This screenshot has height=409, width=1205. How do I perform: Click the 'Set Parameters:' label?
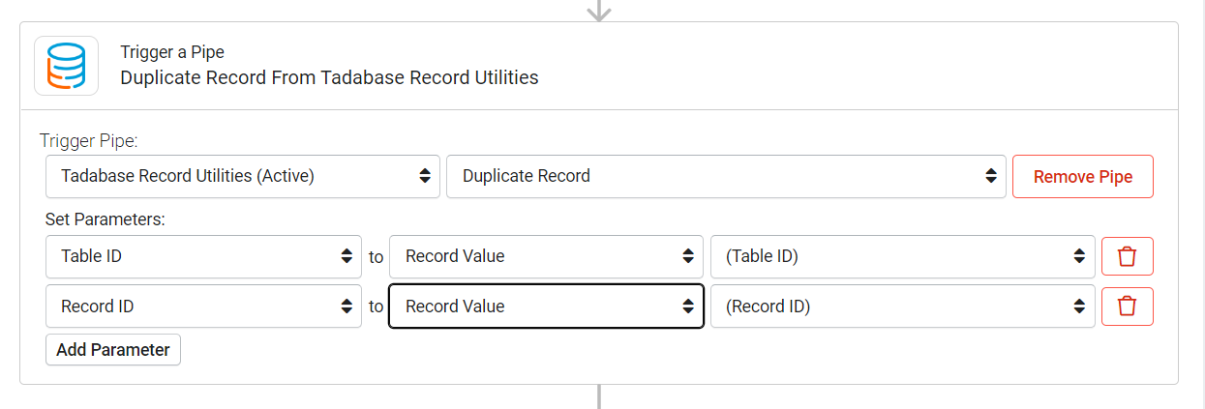[105, 219]
